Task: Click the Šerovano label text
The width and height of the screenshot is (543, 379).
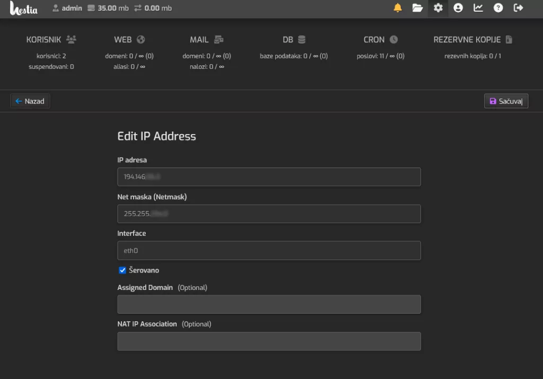Action: click(x=144, y=270)
